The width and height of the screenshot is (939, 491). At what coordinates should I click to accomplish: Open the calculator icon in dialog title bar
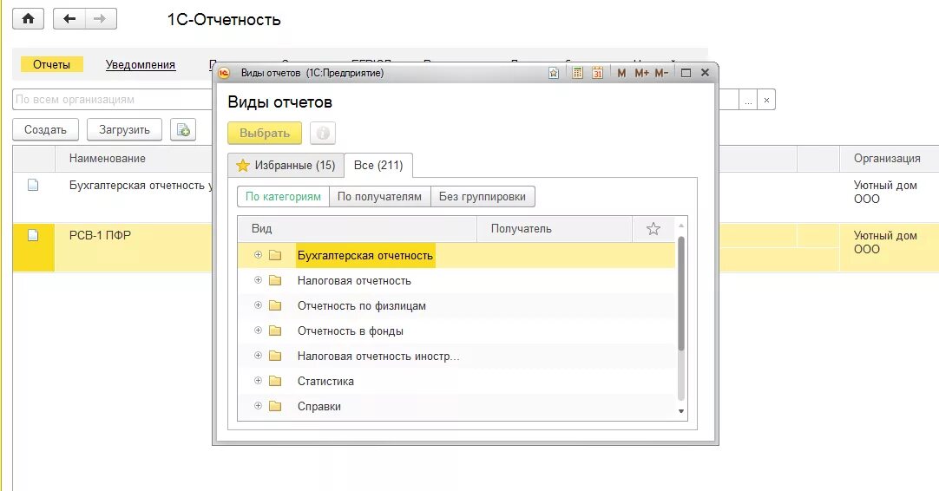tap(577, 73)
